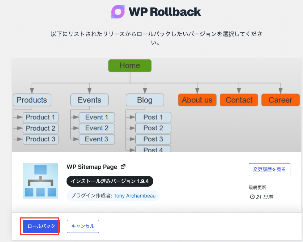Click the インストール済みバージョン 1.9.4 badge
303x242 pixels.
coord(110,181)
